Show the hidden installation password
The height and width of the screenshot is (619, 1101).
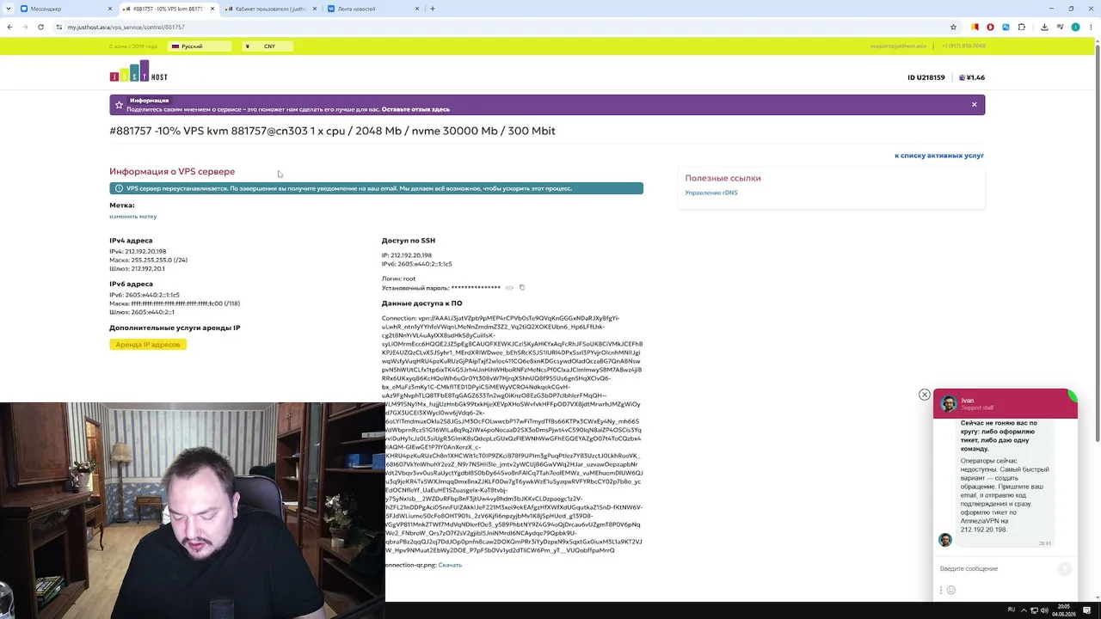click(x=509, y=287)
